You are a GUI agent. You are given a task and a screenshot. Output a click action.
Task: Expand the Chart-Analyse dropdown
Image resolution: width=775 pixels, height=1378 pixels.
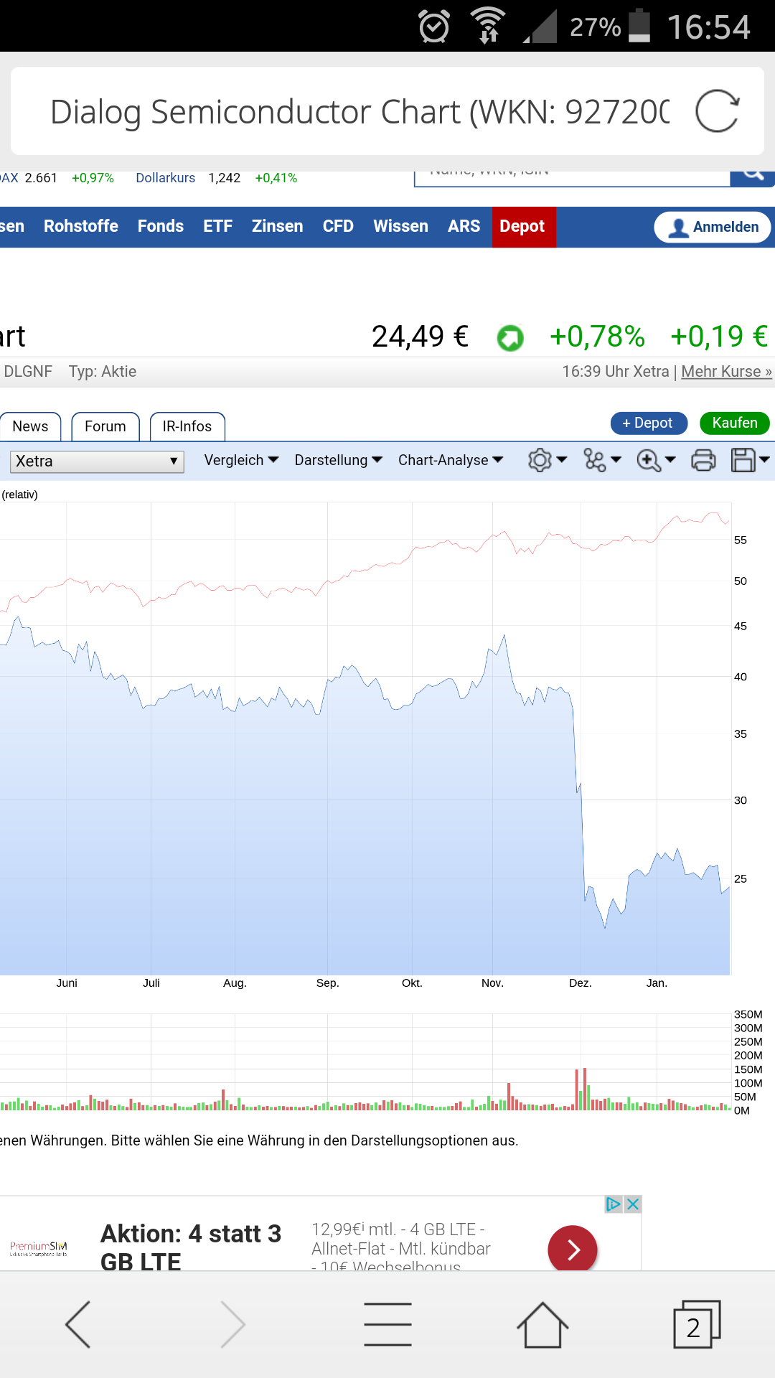click(451, 460)
